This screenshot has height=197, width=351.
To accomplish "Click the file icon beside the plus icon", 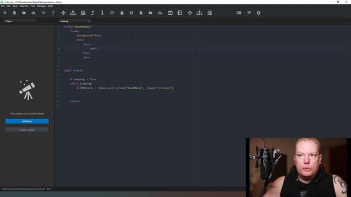I will click(14, 13).
